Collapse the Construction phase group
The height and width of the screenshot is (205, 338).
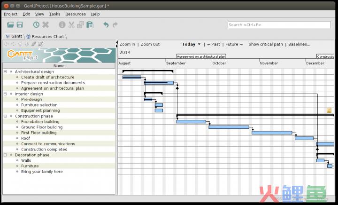pyautogui.click(x=5, y=116)
